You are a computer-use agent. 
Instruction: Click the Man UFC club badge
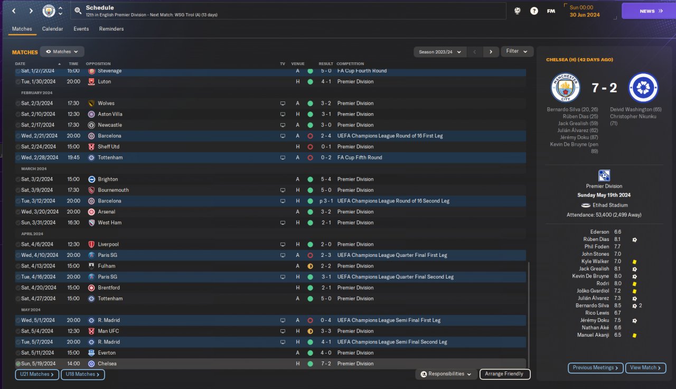tap(91, 331)
